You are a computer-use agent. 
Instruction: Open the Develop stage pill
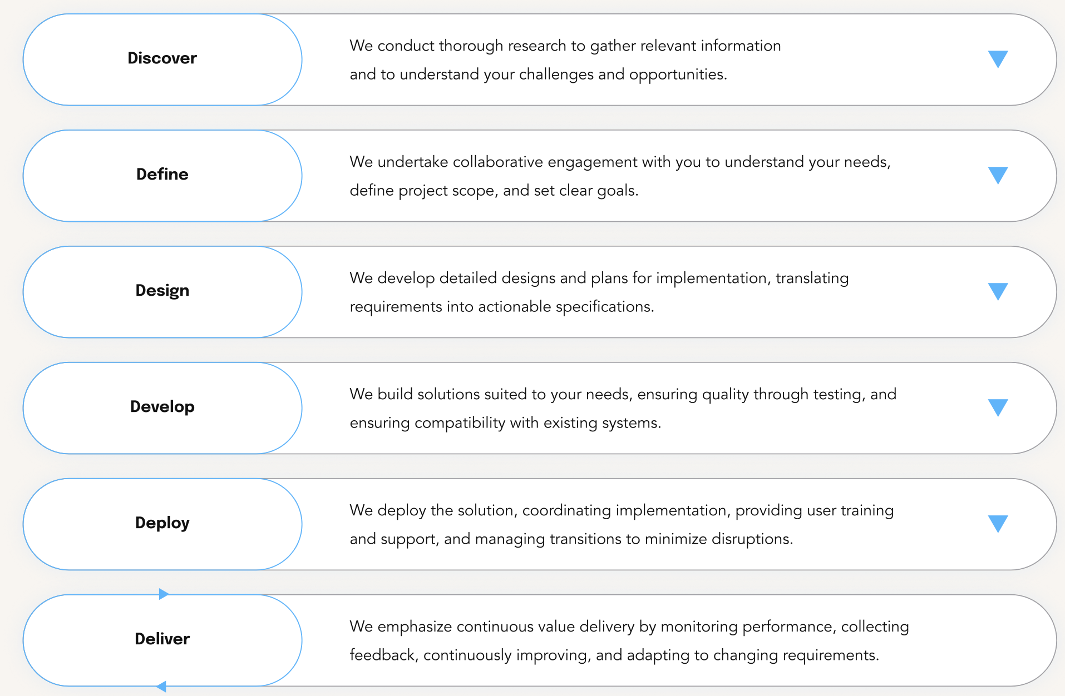click(x=162, y=407)
